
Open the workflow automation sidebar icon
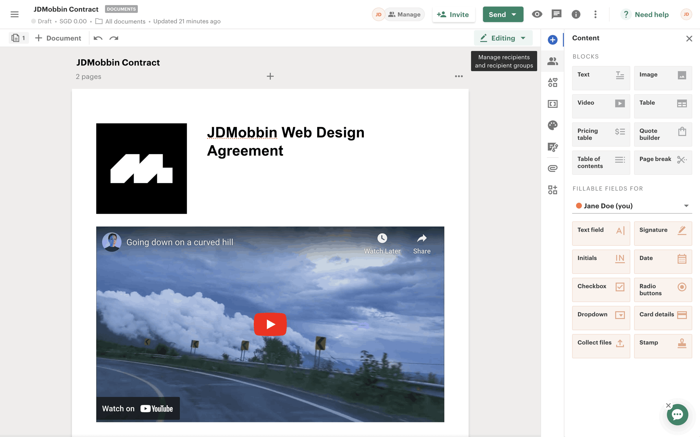click(x=553, y=147)
